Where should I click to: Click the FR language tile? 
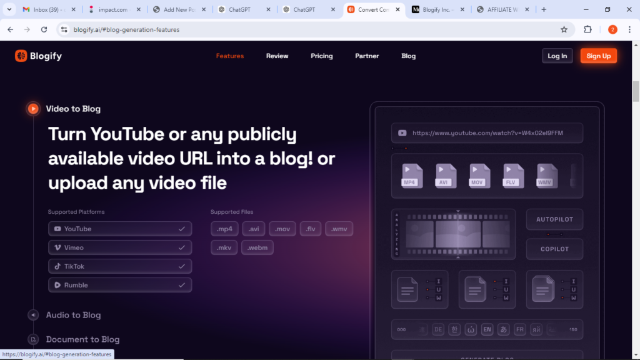pos(519,329)
